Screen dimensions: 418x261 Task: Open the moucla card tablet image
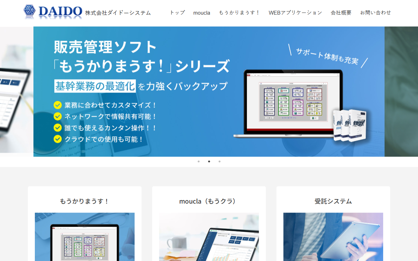pyautogui.click(x=209, y=237)
